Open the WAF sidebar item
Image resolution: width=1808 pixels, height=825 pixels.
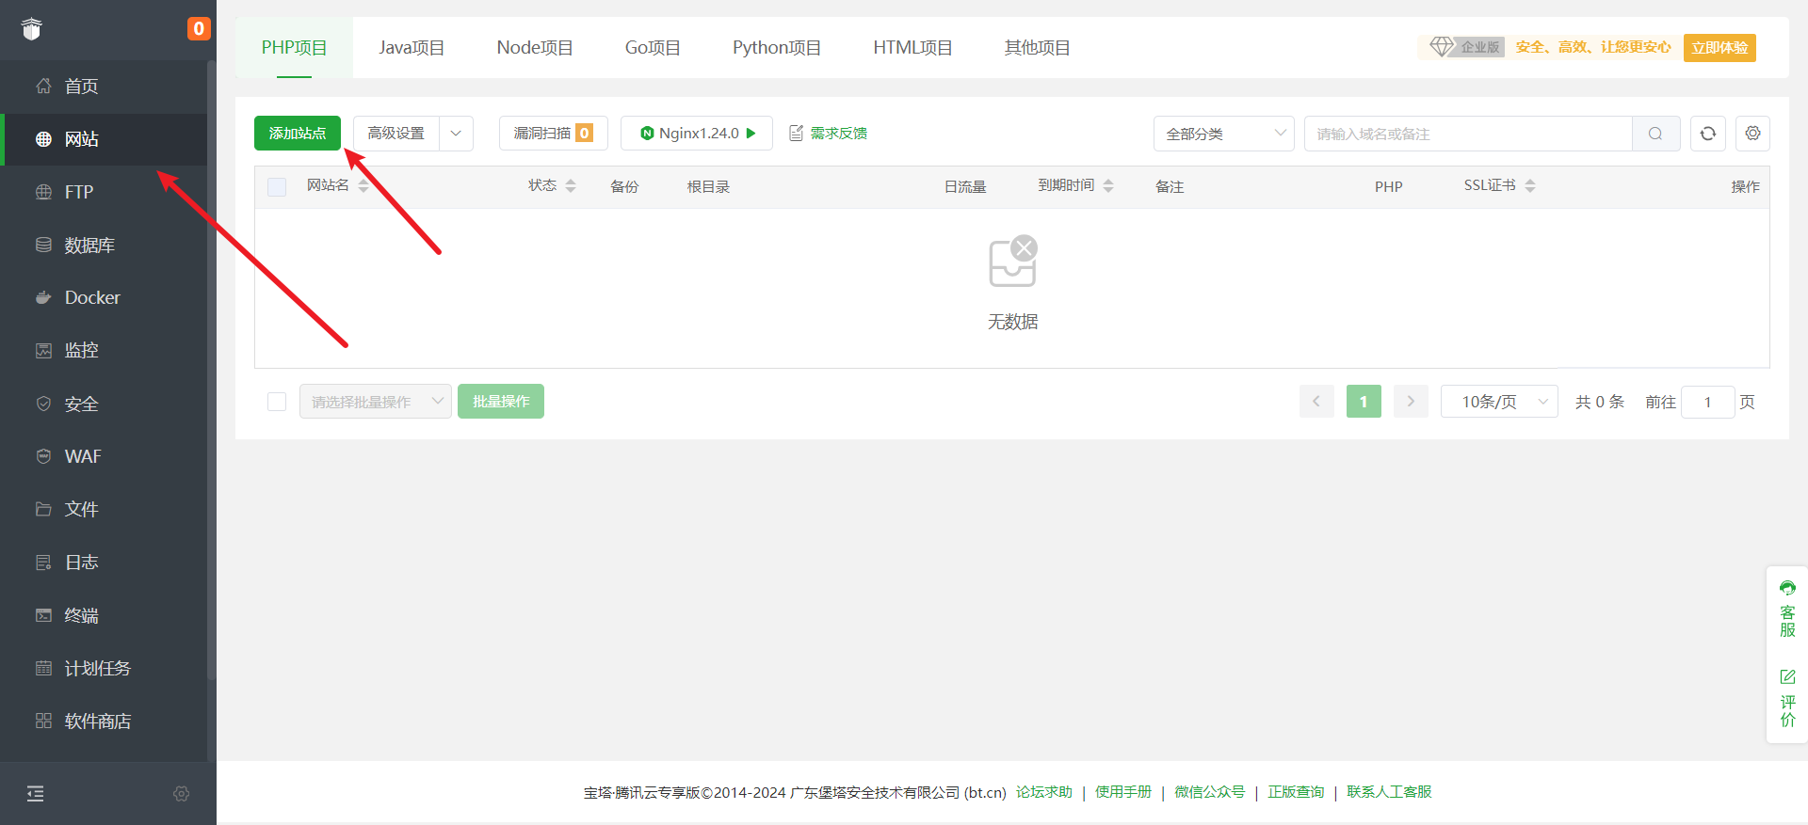(104, 456)
